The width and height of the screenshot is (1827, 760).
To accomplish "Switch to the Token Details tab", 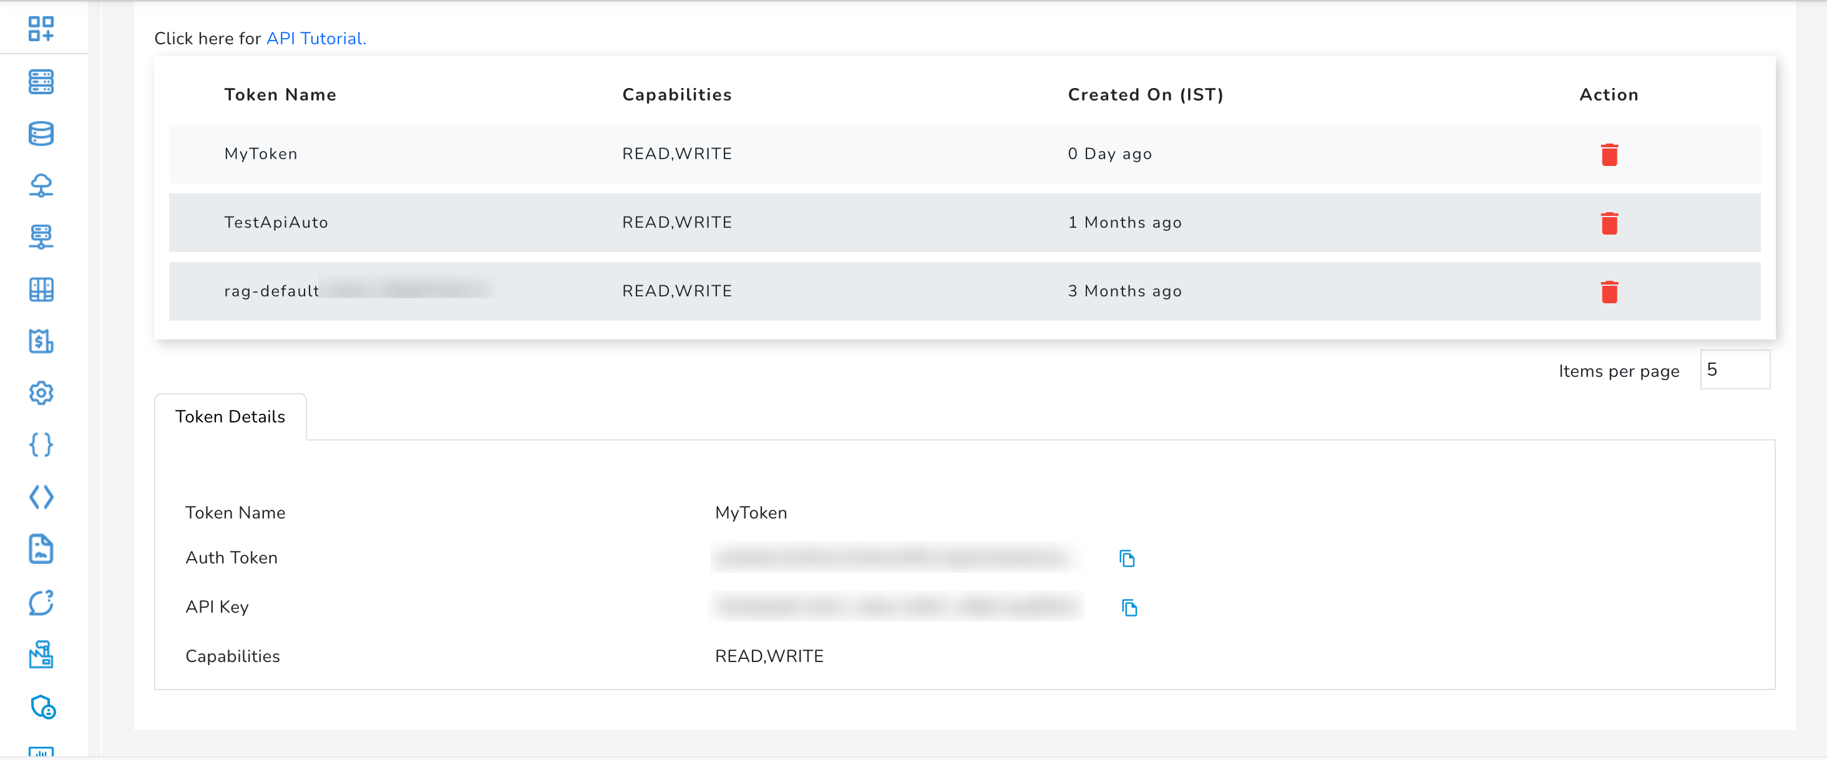I will 230,417.
